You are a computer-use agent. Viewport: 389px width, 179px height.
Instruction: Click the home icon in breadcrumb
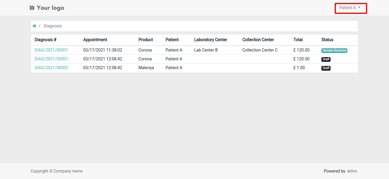(x=34, y=26)
